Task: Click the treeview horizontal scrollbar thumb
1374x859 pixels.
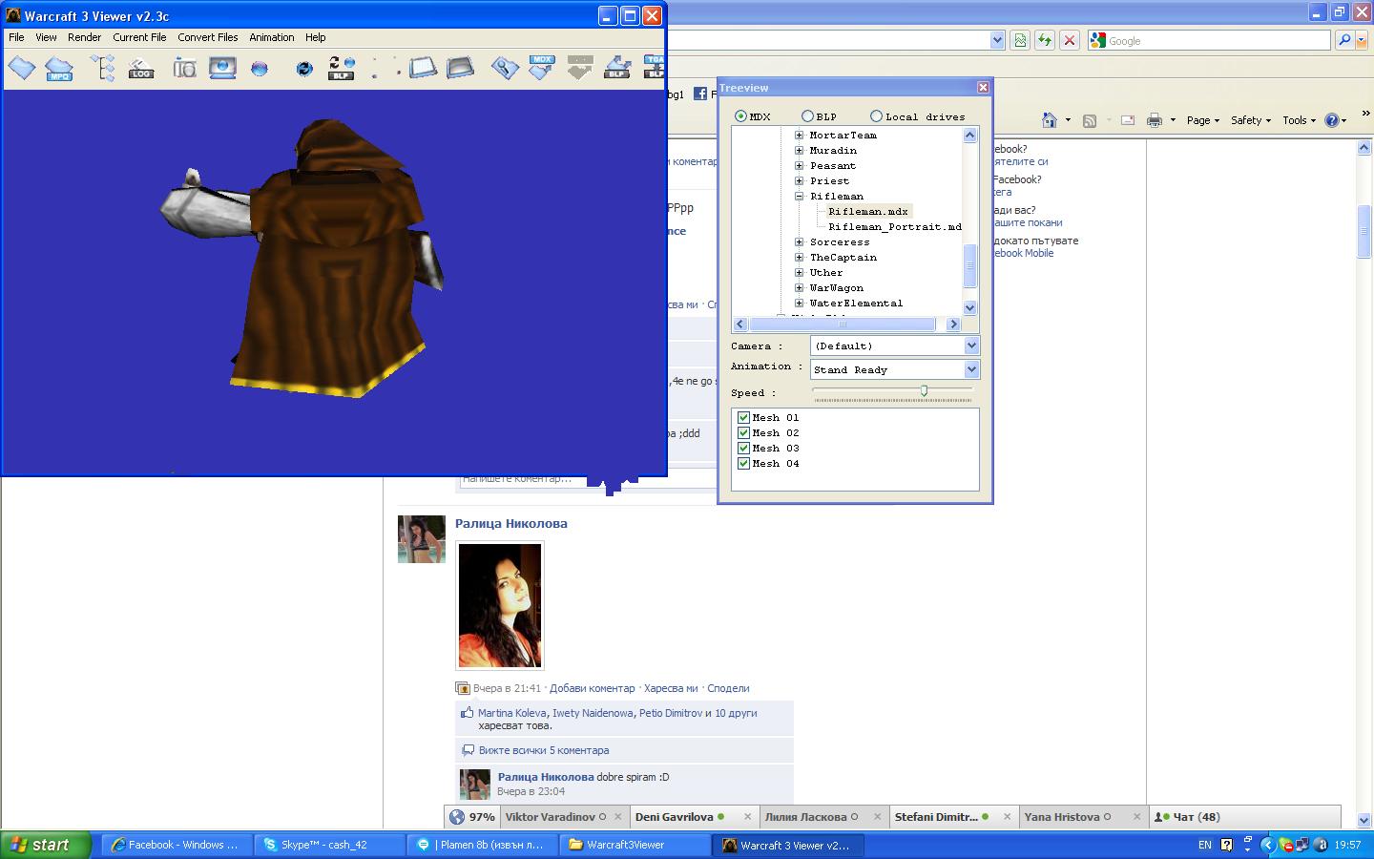Action: [x=842, y=325]
